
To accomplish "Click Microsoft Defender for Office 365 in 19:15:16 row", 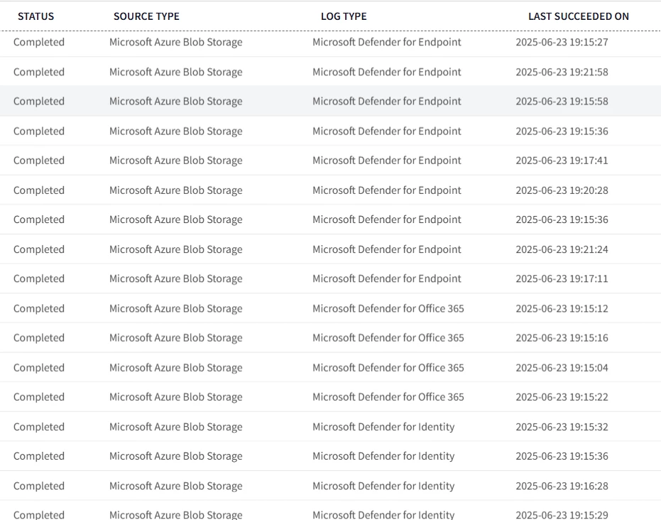I will 388,338.
